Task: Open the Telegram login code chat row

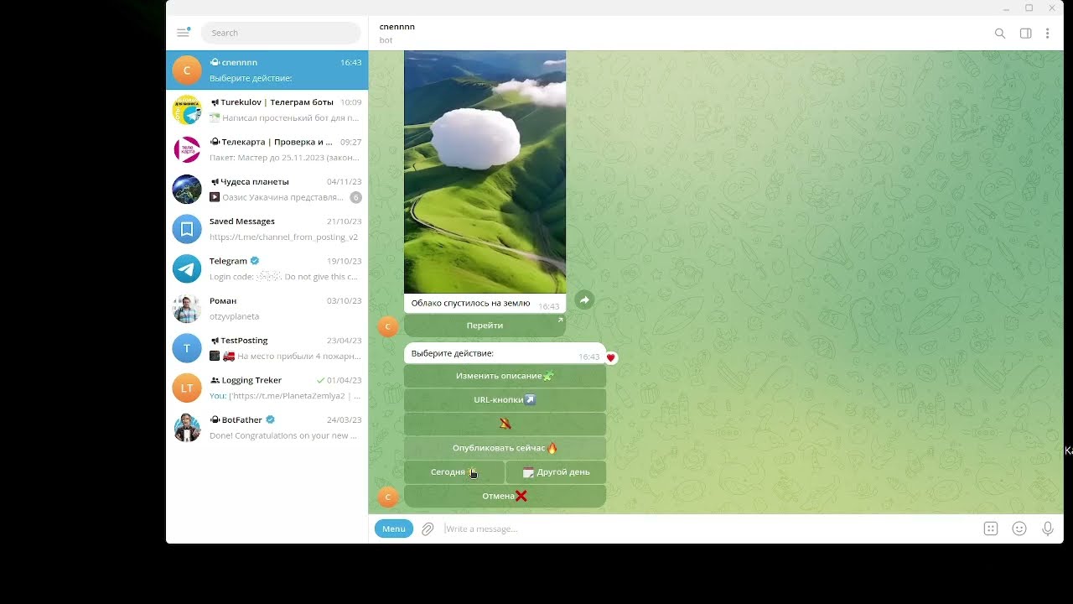Action: point(267,268)
